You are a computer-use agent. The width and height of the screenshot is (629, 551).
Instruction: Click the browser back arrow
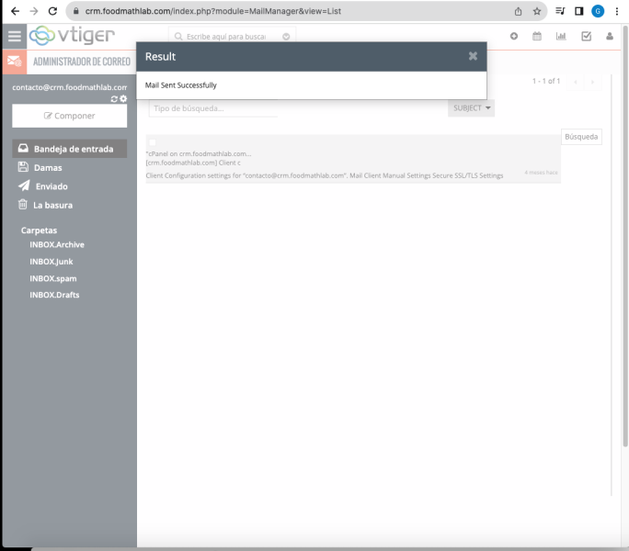[16, 11]
